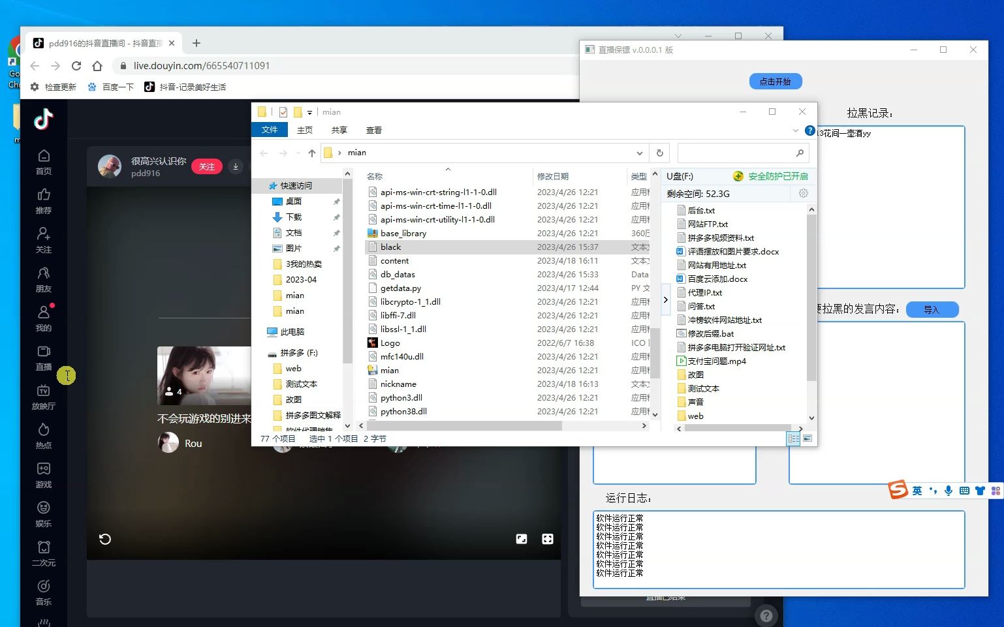This screenshot has height=627, width=1004.
Task: Reload the Chrome page
Action: 76,66
